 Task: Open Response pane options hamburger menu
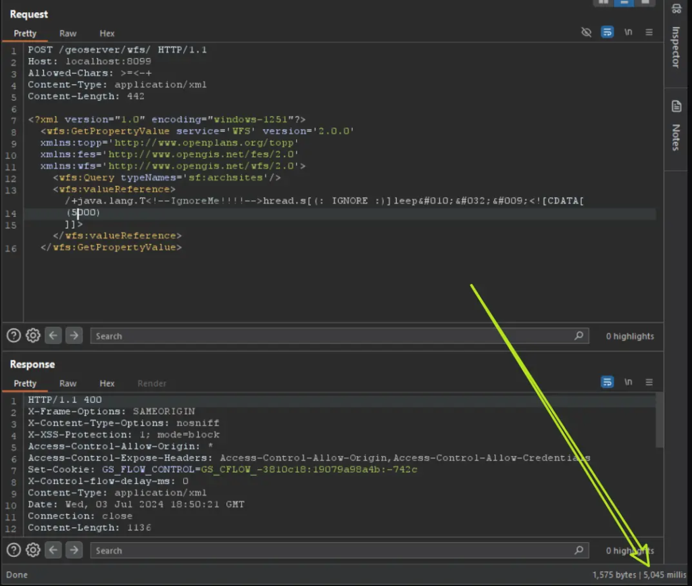click(649, 382)
